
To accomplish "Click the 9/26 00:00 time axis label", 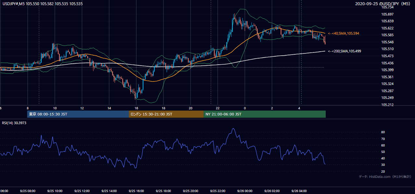I will coord(245,191).
